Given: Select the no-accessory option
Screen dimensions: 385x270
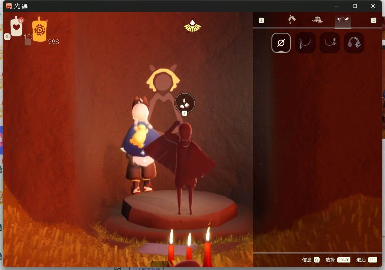Looking at the screenshot, I should click(281, 43).
